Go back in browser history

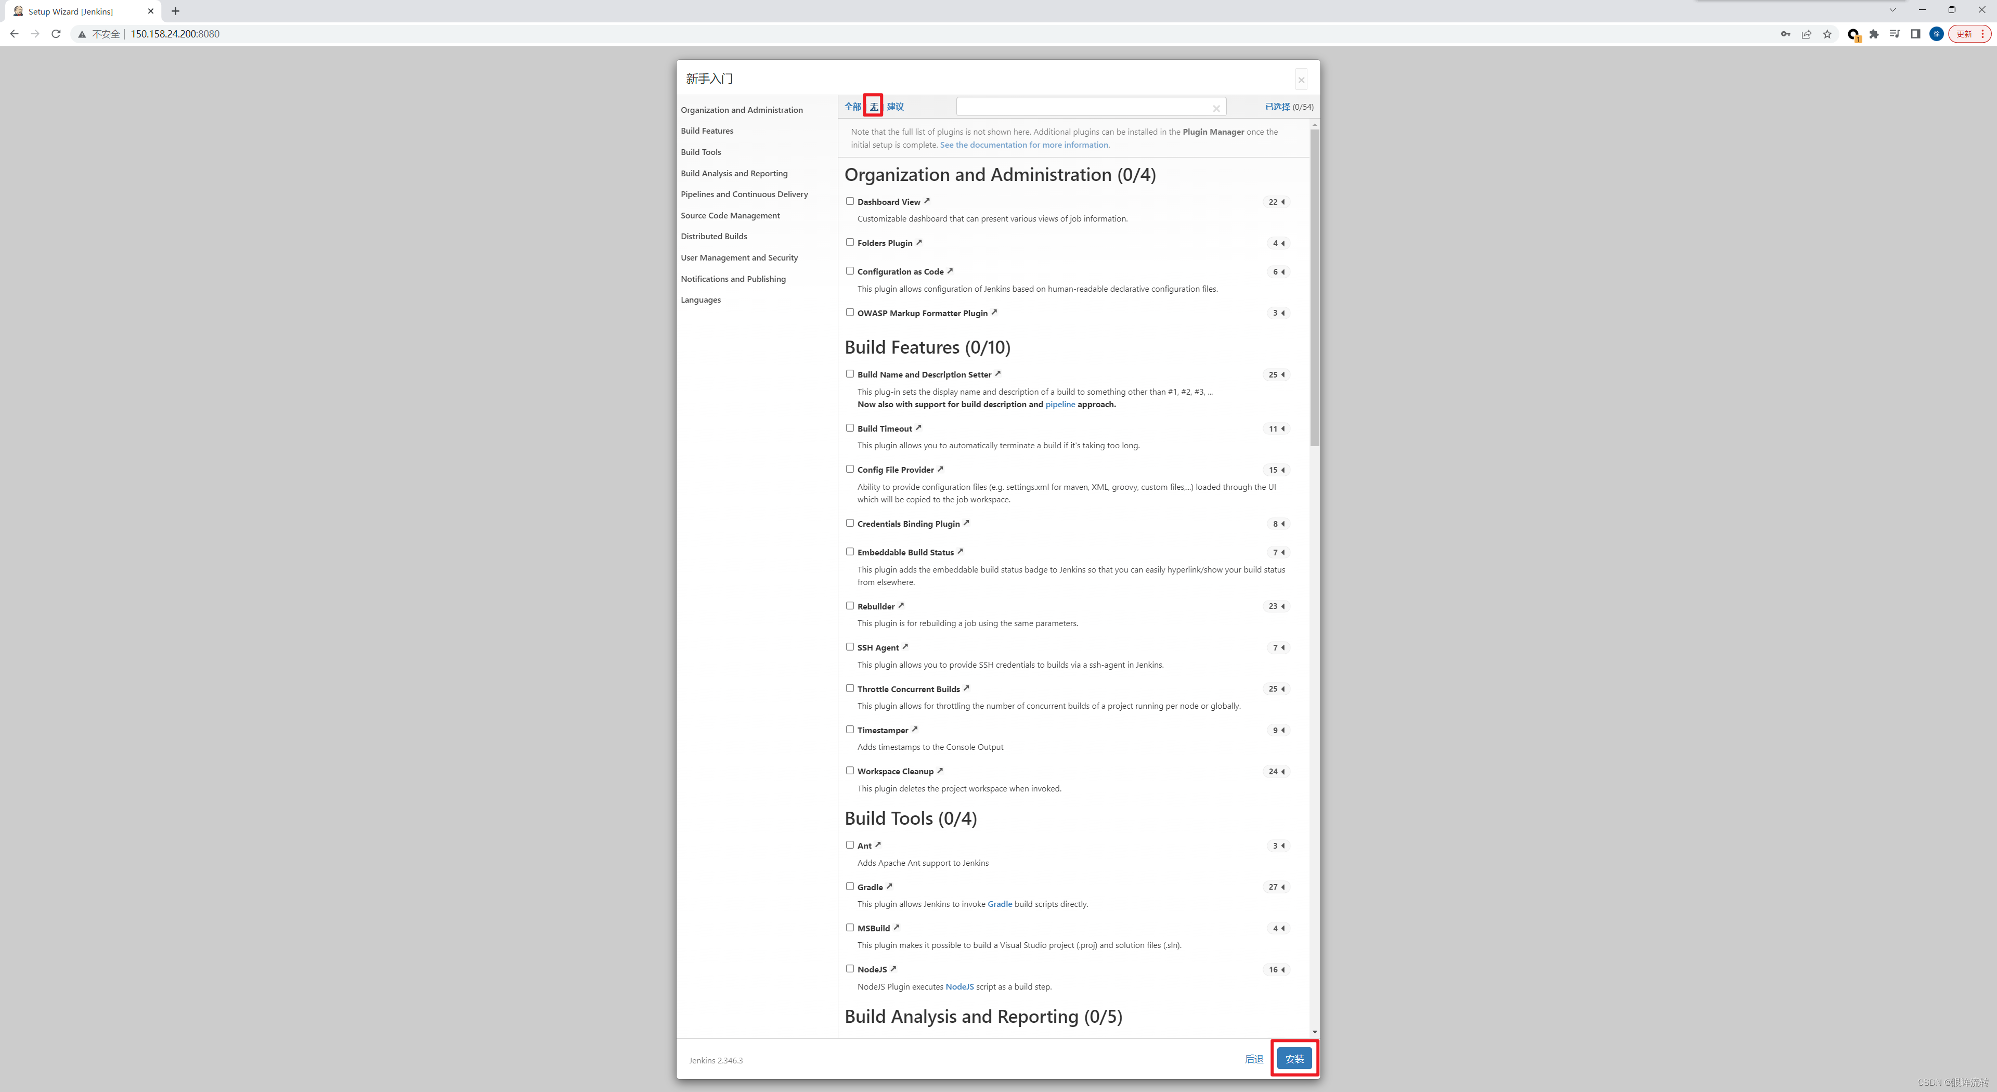click(14, 33)
